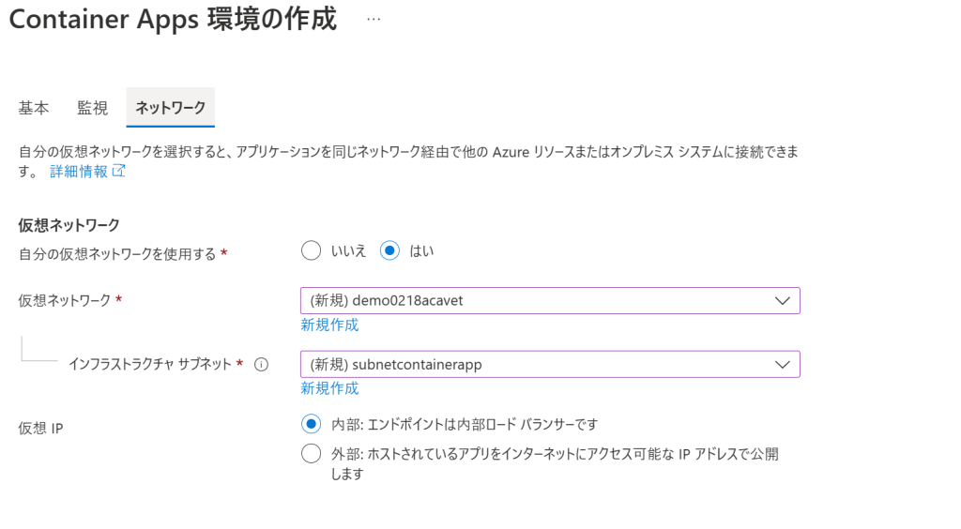This screenshot has height=529, width=961.
Task: Open the demo0218acavet virtual network combo box
Action: coord(550,301)
